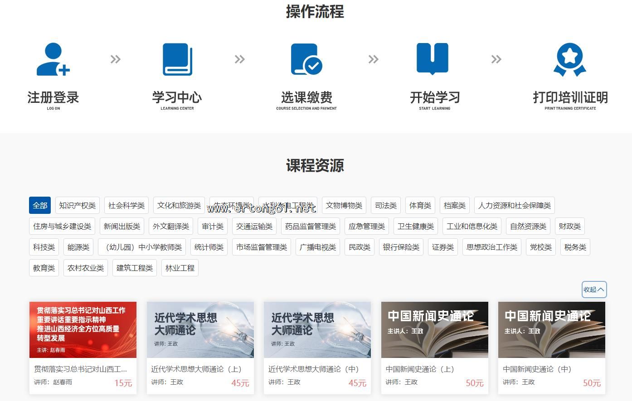This screenshot has height=401, width=632.
Task: Select the 全部 category tab
Action: coord(40,205)
